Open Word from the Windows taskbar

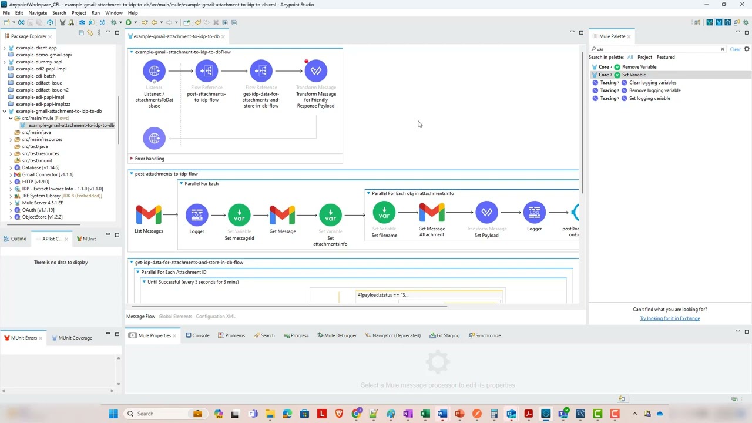(x=442, y=414)
